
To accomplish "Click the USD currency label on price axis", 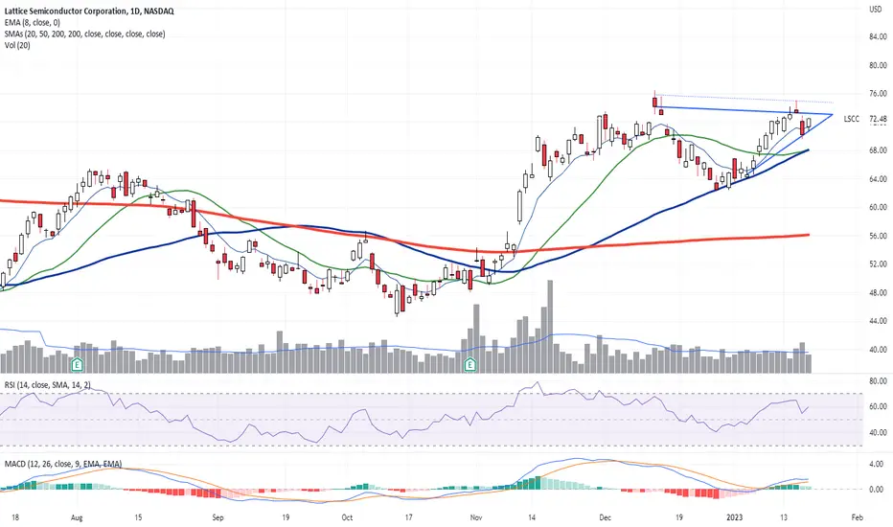I will 876,10.
